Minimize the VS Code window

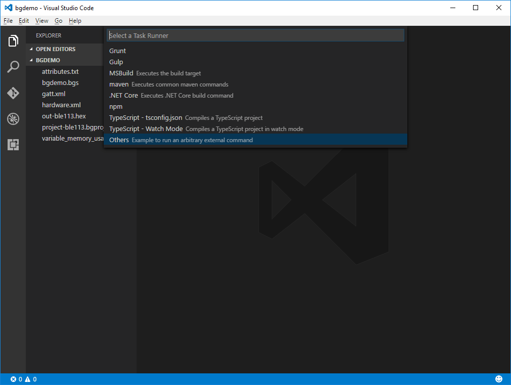(x=453, y=8)
